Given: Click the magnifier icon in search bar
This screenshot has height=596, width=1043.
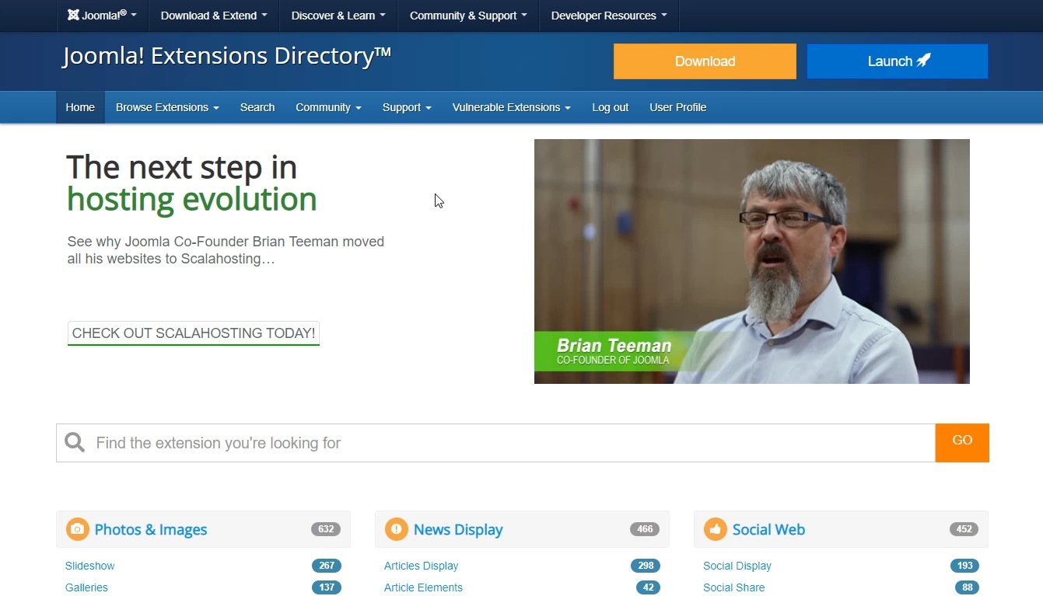Looking at the screenshot, I should 75,443.
